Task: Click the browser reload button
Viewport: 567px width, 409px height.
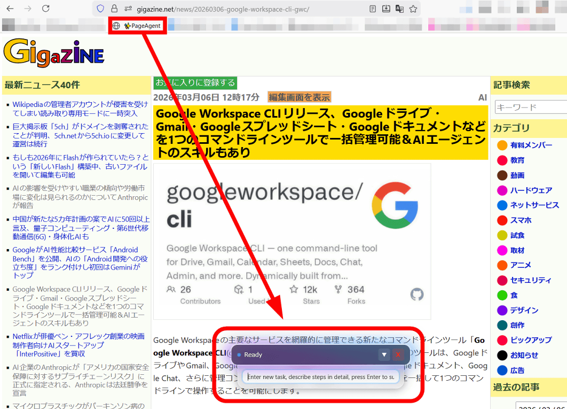Action: (45, 9)
